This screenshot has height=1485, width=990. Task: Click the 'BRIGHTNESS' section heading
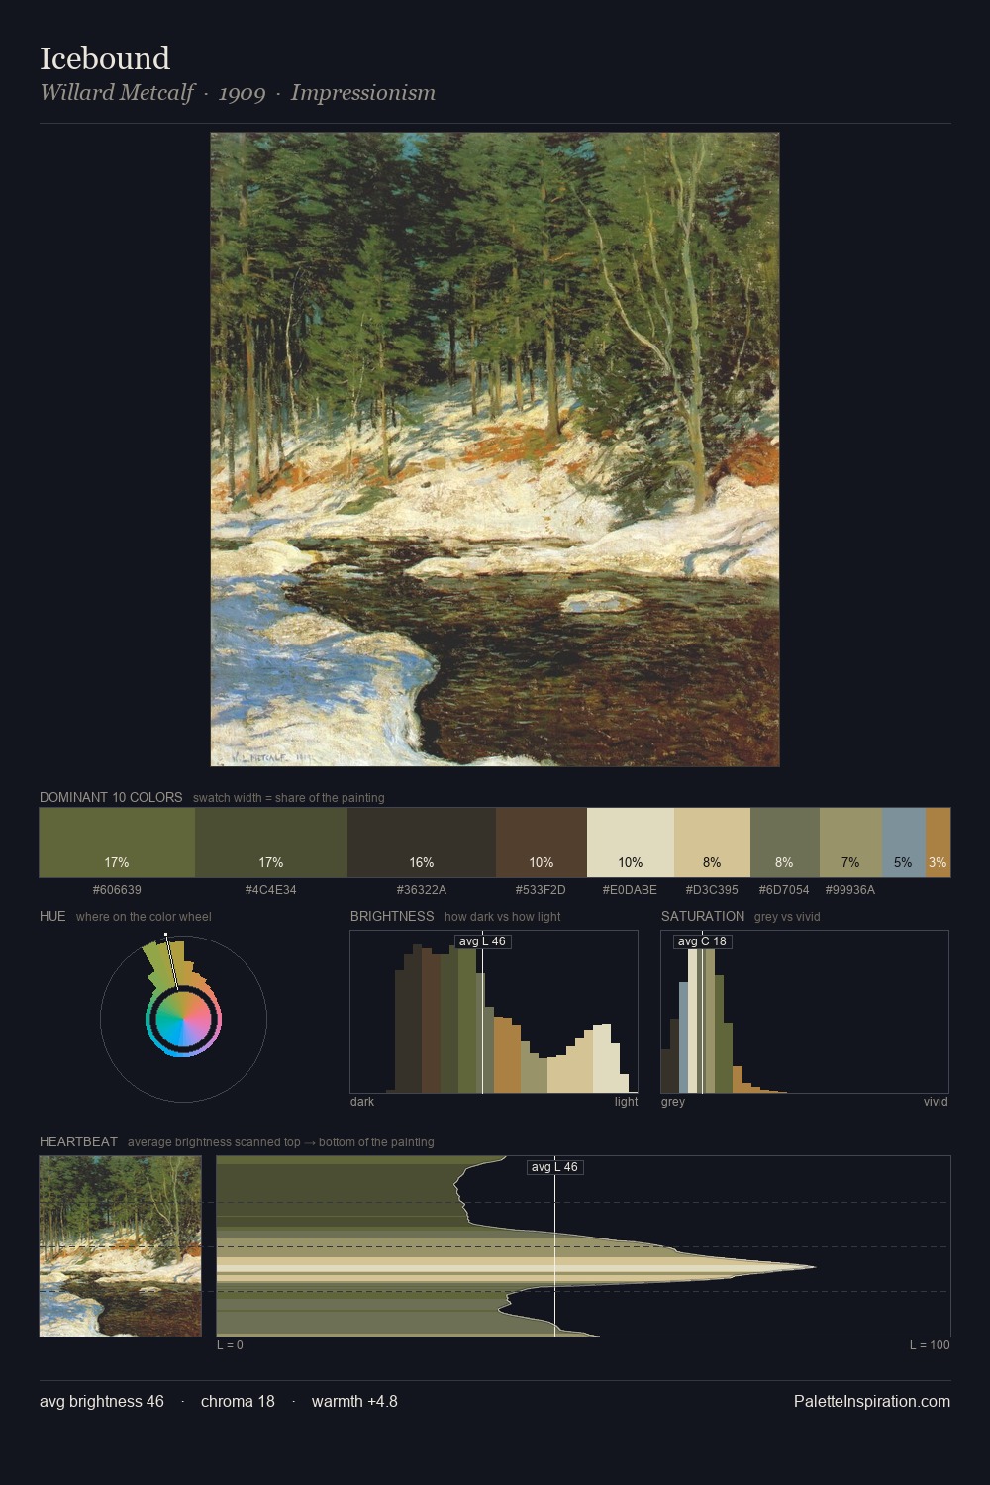pyautogui.click(x=392, y=916)
